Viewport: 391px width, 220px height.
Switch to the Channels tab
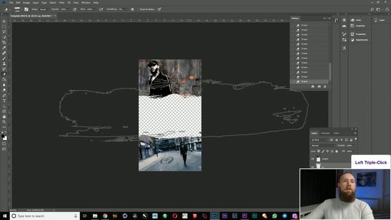325,133
